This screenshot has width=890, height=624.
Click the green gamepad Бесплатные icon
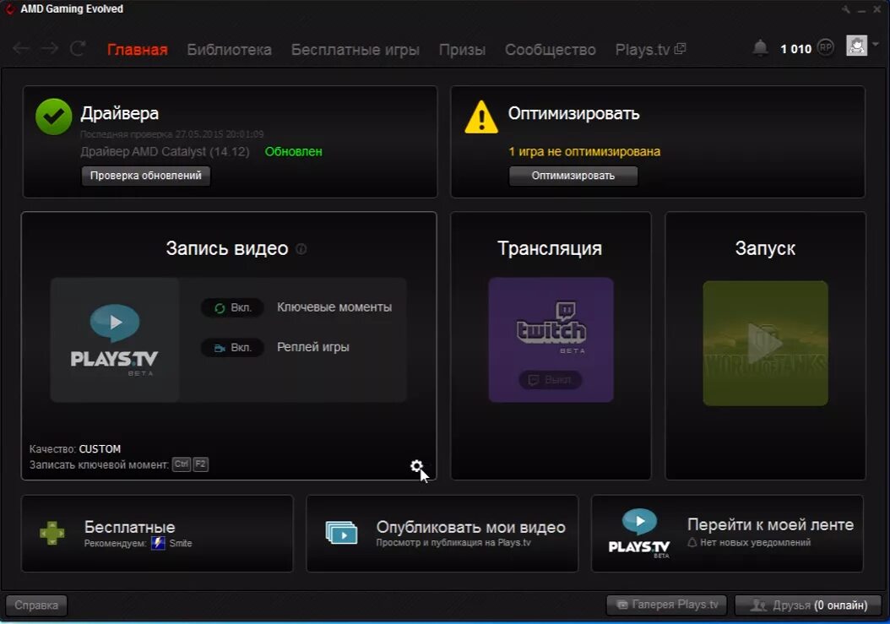point(52,533)
